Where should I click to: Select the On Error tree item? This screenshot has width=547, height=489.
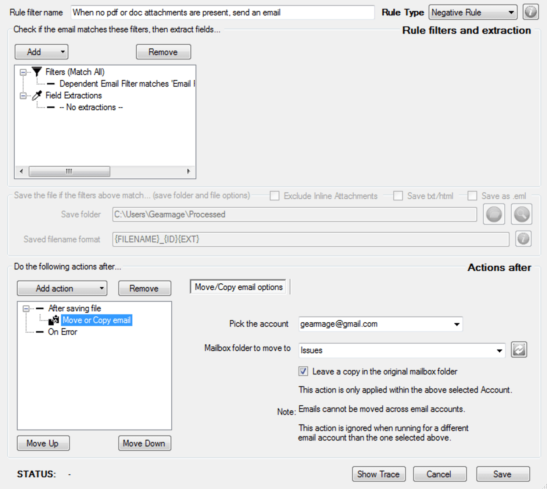pyautogui.click(x=62, y=332)
